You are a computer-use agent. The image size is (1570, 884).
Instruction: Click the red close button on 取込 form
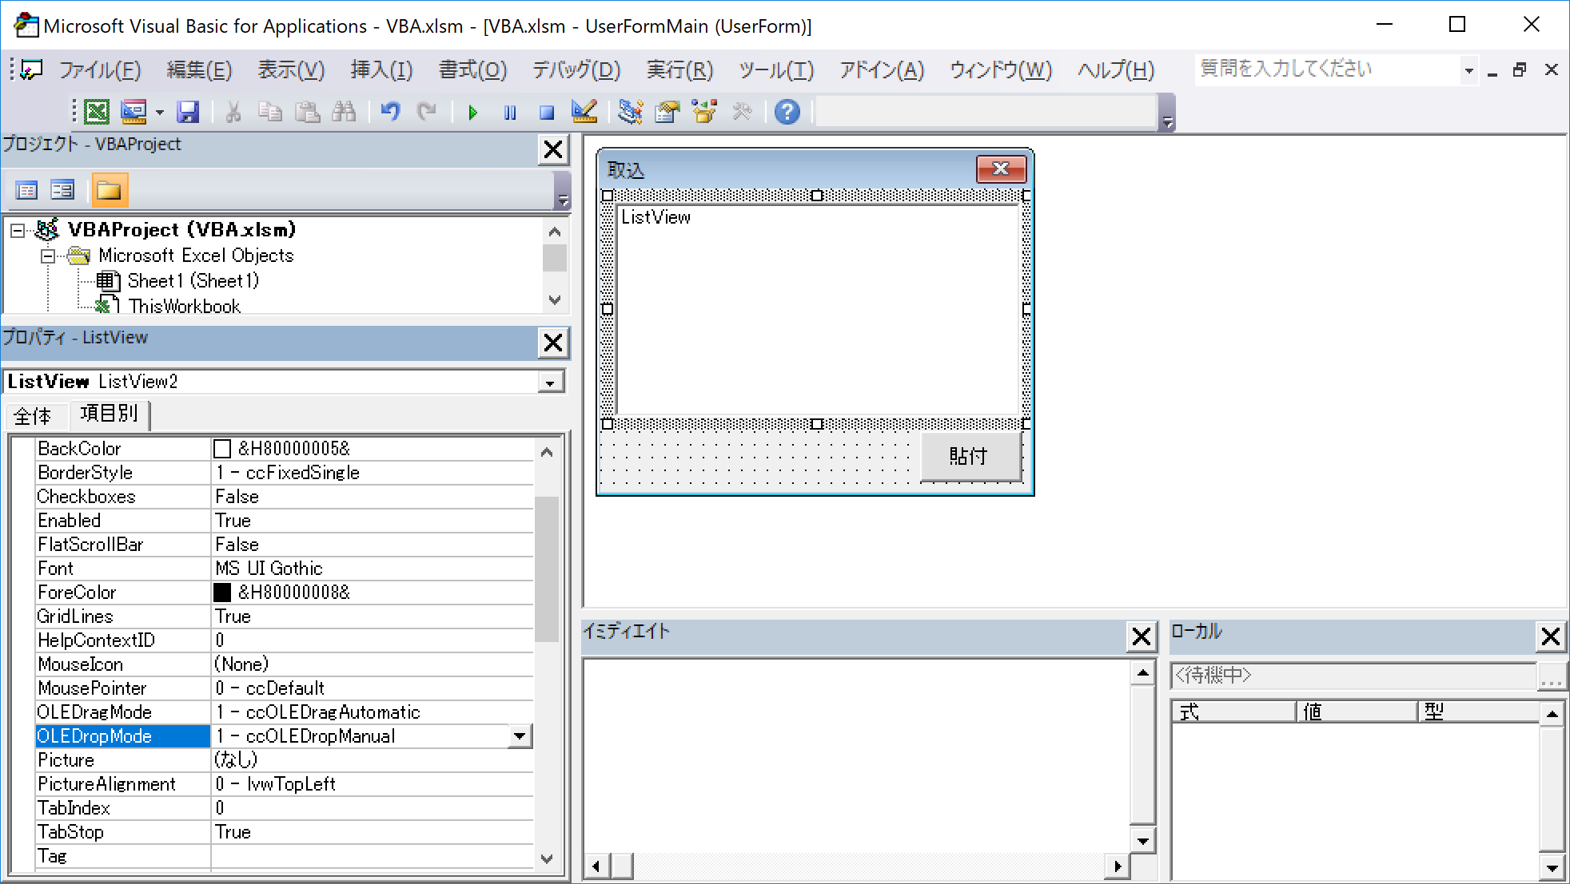coord(1001,169)
